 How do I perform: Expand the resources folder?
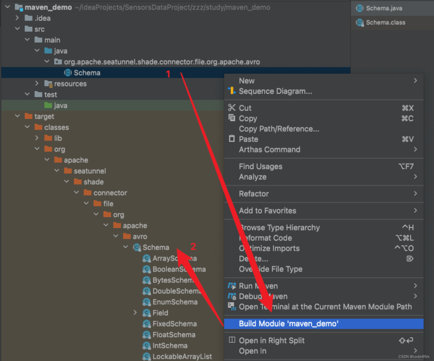[37, 83]
